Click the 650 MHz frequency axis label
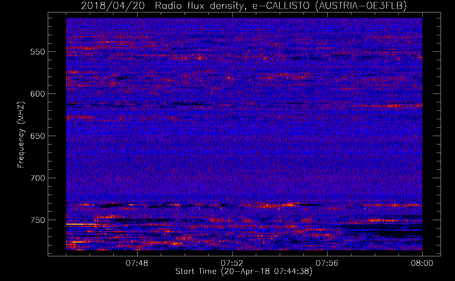455x281 pixels. click(38, 136)
